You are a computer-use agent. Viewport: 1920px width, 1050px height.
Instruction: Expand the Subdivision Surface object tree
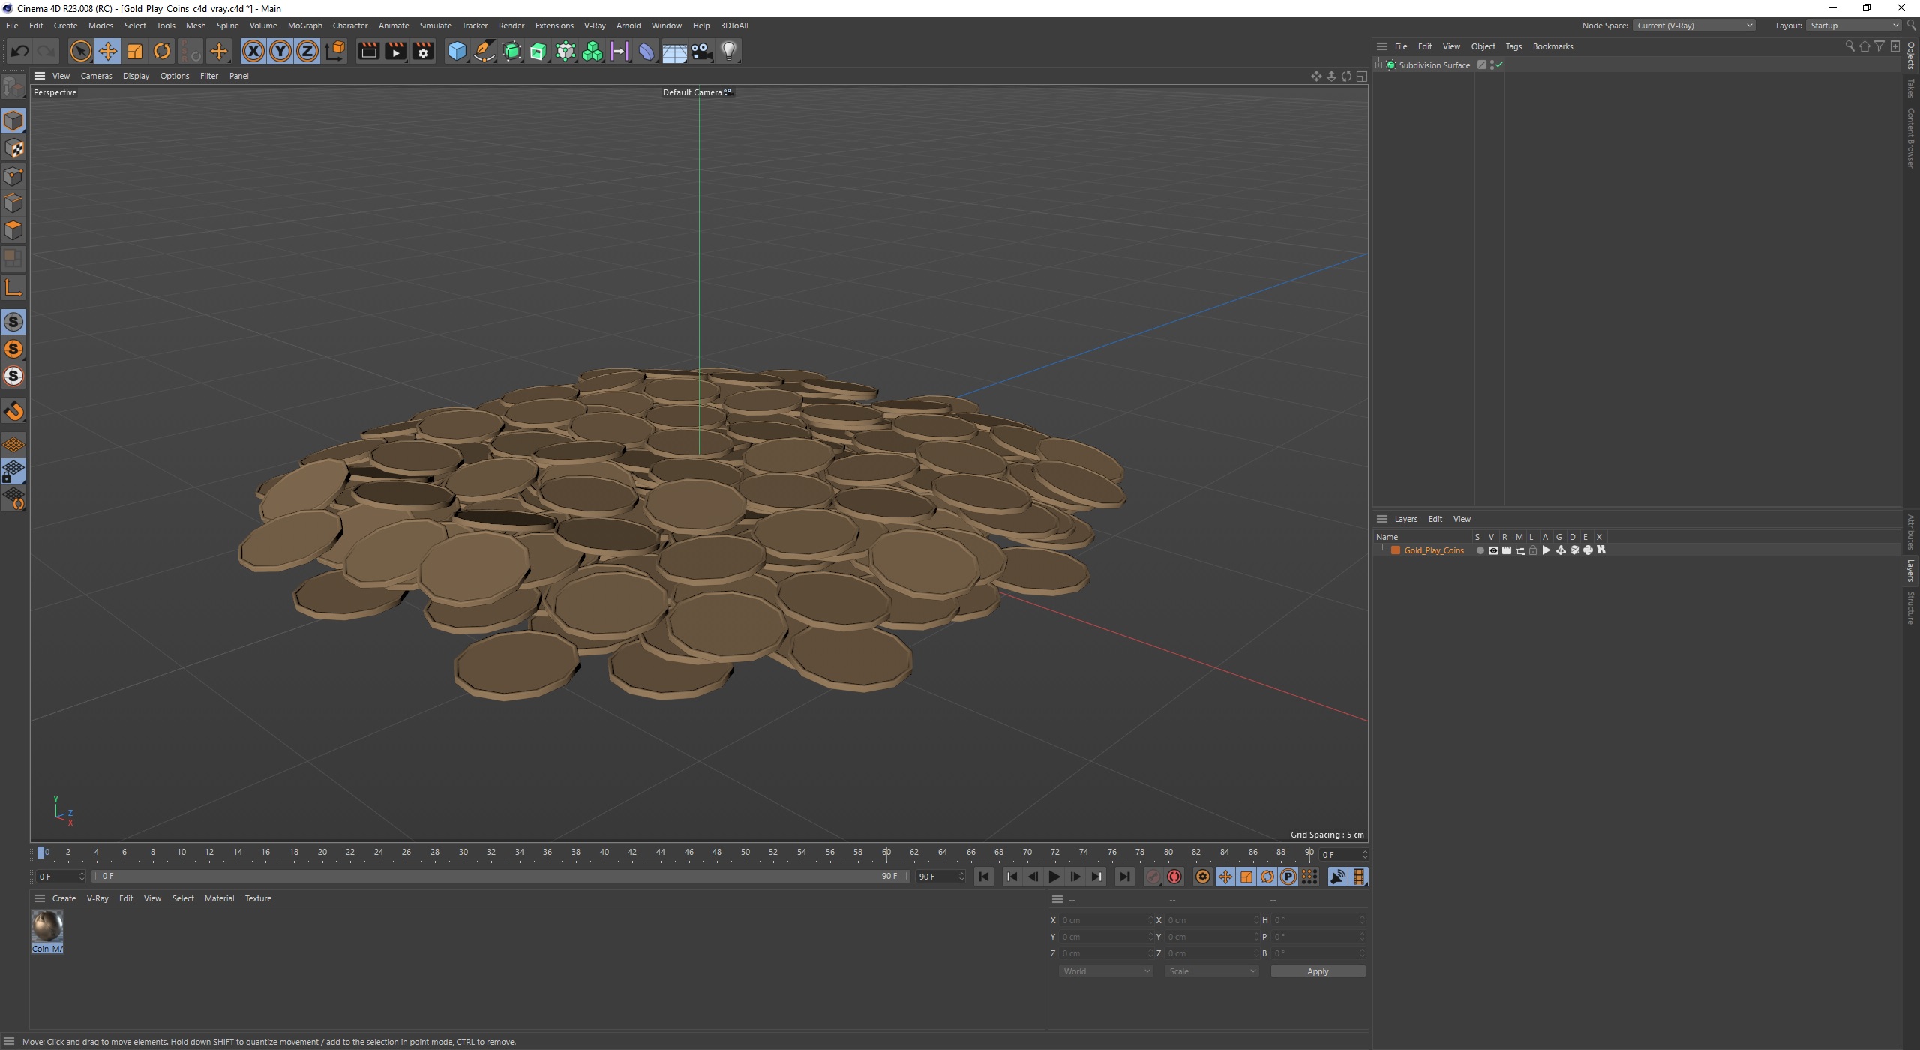pos(1379,65)
